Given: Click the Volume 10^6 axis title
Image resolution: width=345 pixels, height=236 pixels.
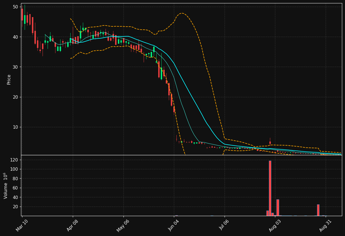Looking at the screenshot, I should (6, 186).
